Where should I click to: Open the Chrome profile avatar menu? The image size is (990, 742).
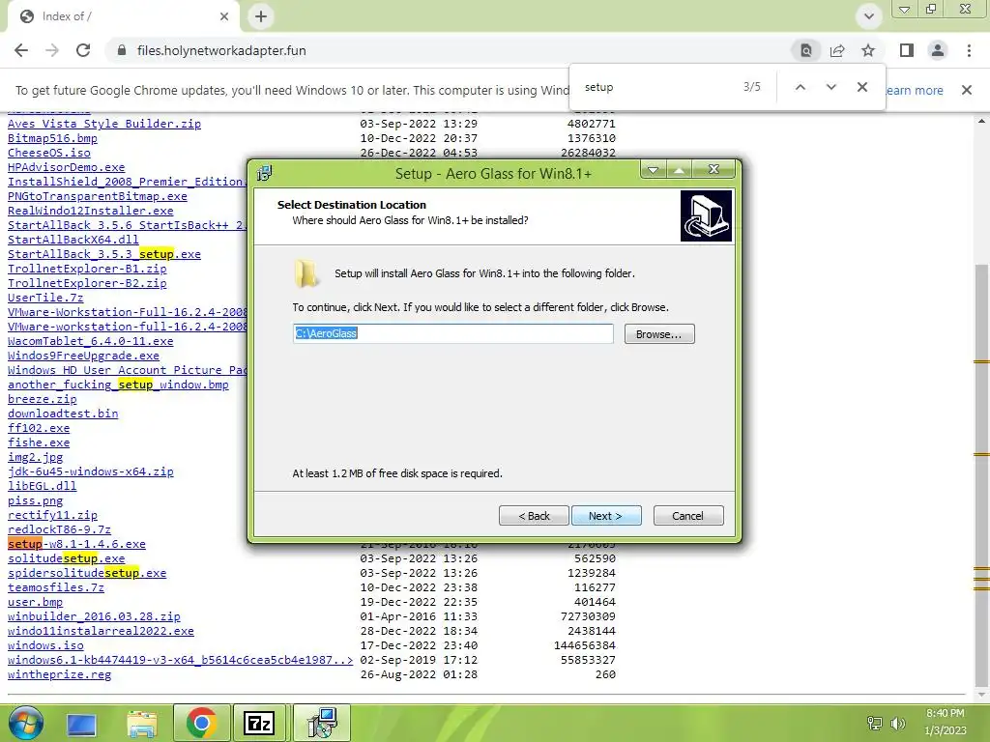(x=938, y=50)
